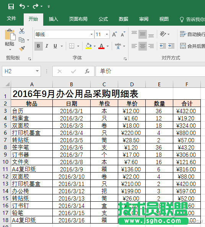Viewport: 205px width, 227px height.
Task: Open the borders dropdown arrow
Action: (x=78, y=46)
